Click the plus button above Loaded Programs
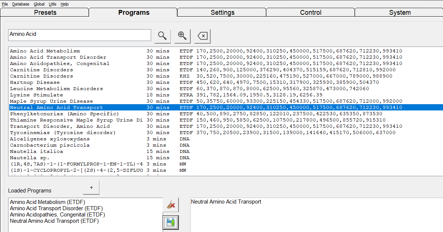This screenshot has height=232, width=443. 91,187
